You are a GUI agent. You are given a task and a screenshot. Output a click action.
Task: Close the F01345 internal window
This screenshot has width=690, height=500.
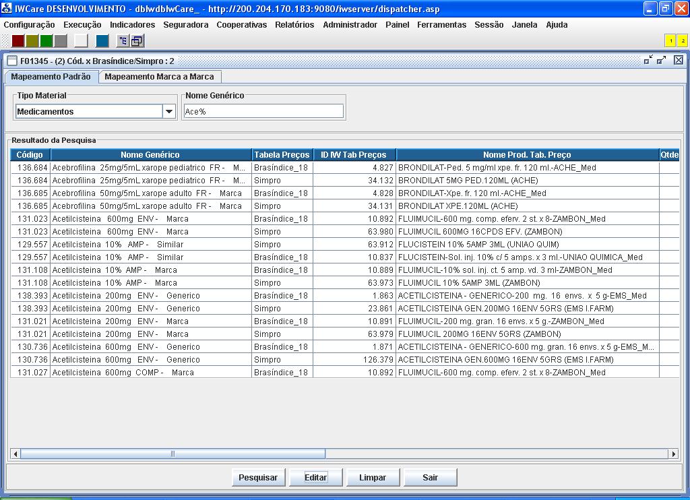tap(678, 60)
